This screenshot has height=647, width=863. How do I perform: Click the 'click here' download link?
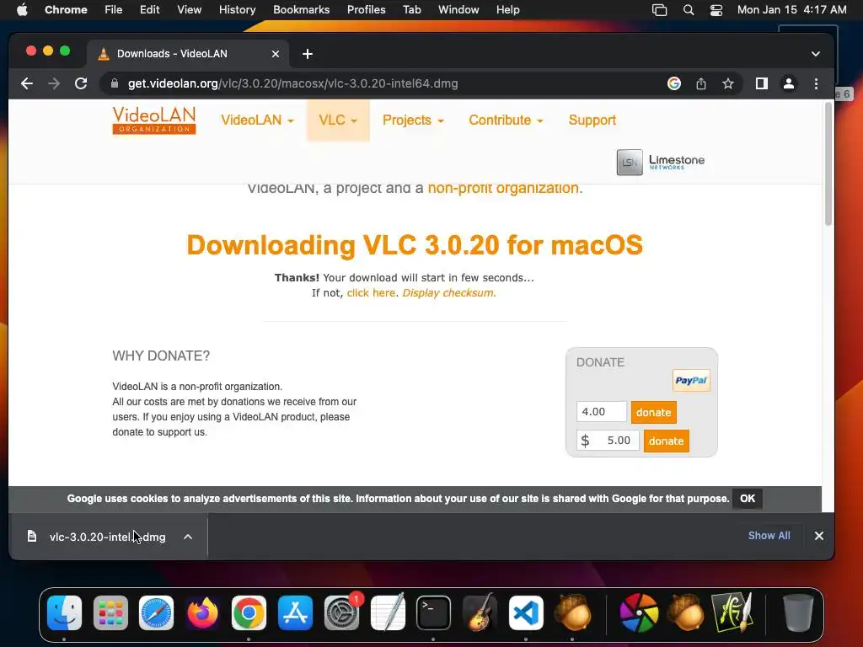371,292
